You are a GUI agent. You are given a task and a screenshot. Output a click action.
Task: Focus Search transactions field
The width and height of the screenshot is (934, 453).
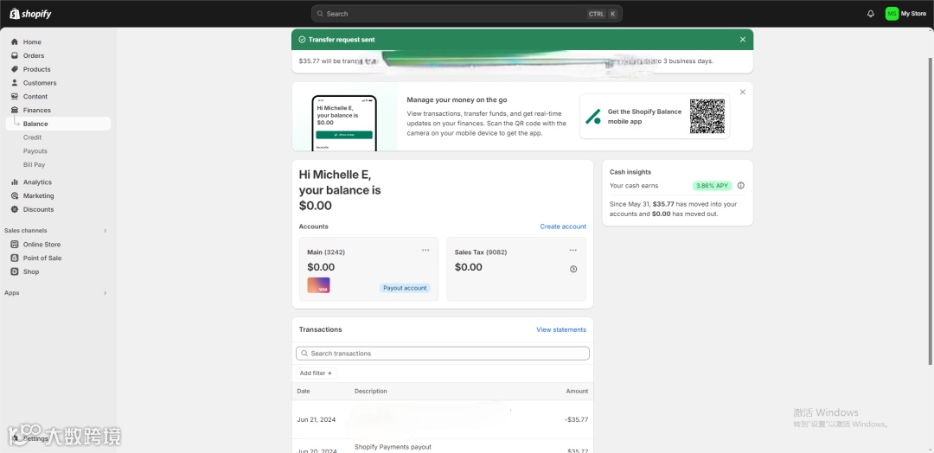(x=443, y=354)
